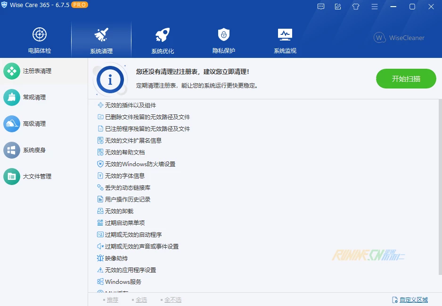Open the hamburger menu in title bar
Image resolution: width=442 pixels, height=306 pixels.
coord(375,7)
